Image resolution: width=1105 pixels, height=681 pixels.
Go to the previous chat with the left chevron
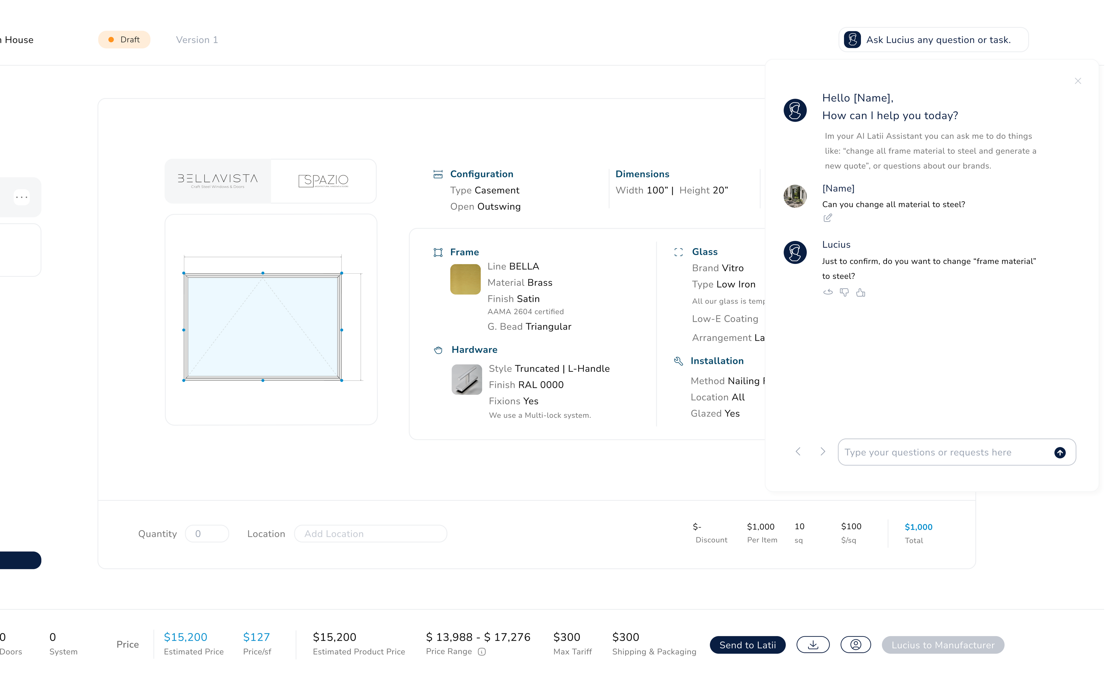[x=798, y=451]
